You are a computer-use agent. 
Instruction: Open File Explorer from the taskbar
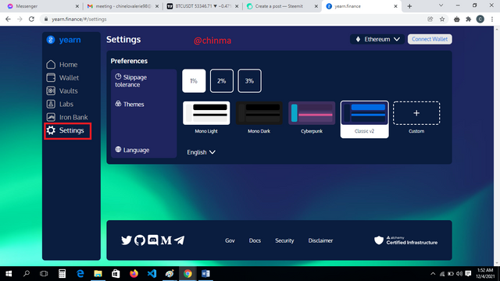(98, 274)
